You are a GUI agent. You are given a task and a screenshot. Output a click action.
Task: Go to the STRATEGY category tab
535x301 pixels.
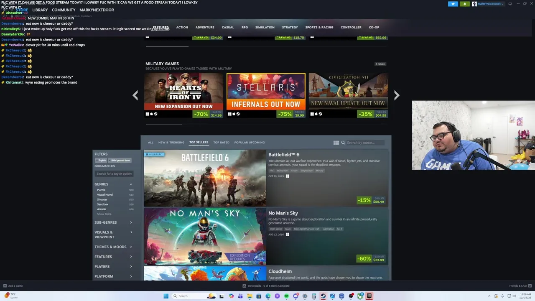(x=290, y=27)
